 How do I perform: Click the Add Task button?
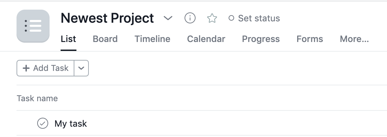45,68
